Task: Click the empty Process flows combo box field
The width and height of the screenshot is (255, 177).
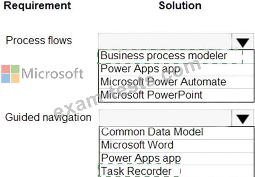Action: (165, 41)
